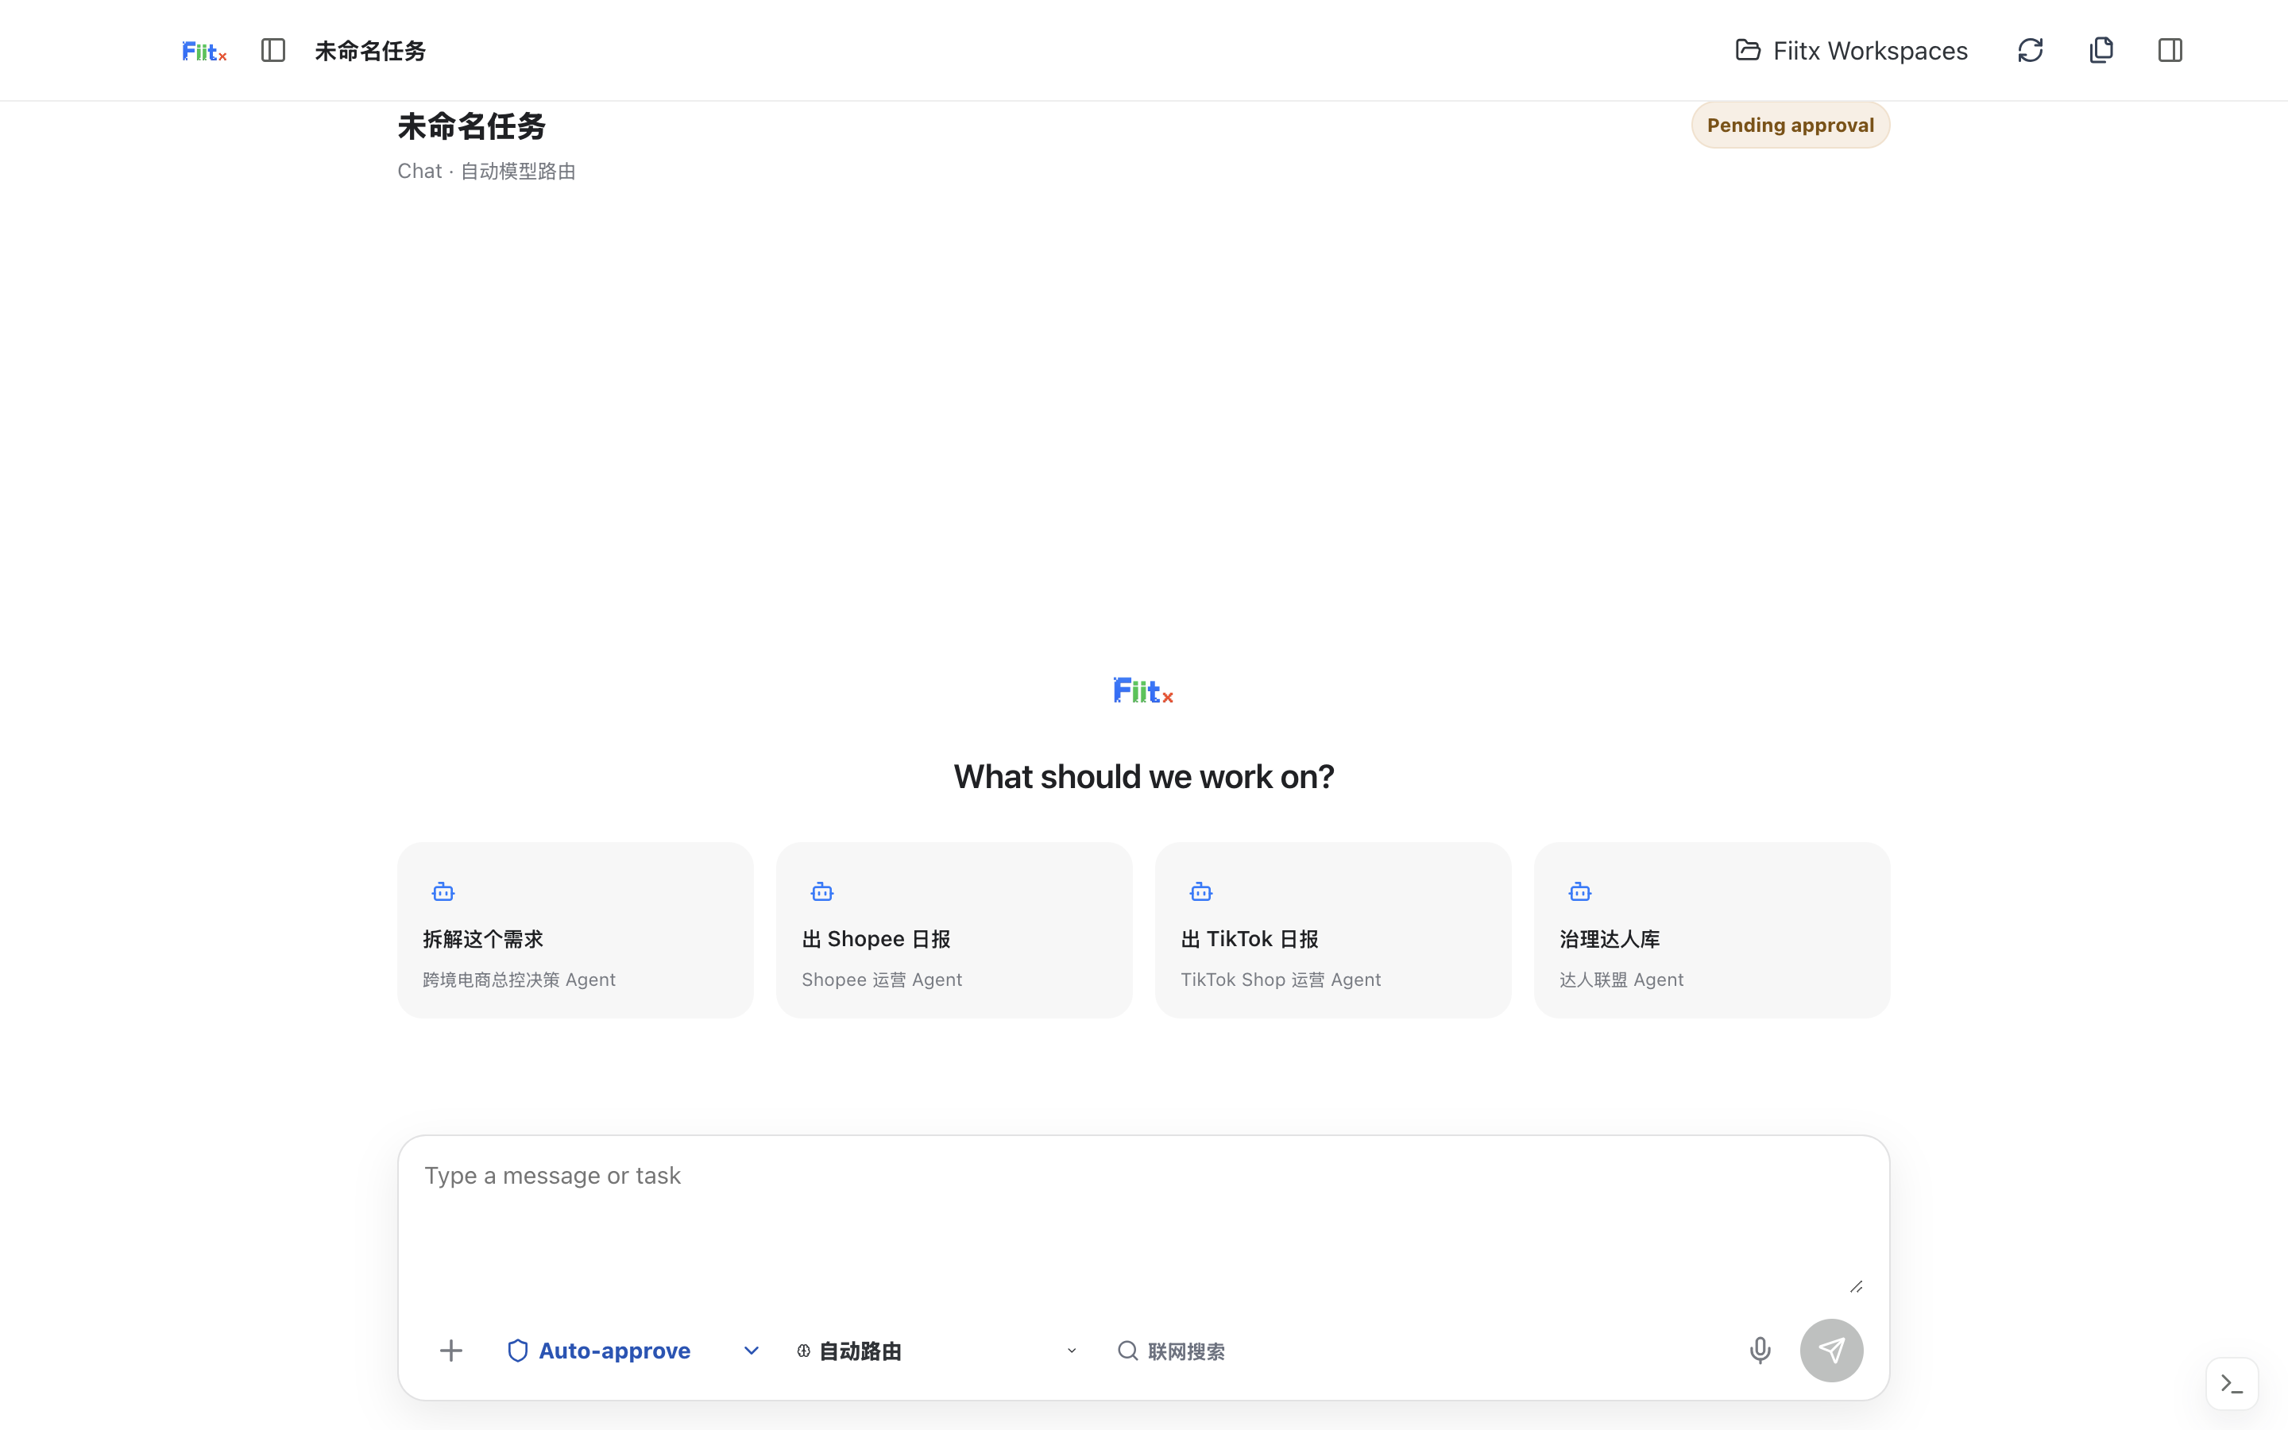Click the large 未命名任务 page heading

point(471,126)
